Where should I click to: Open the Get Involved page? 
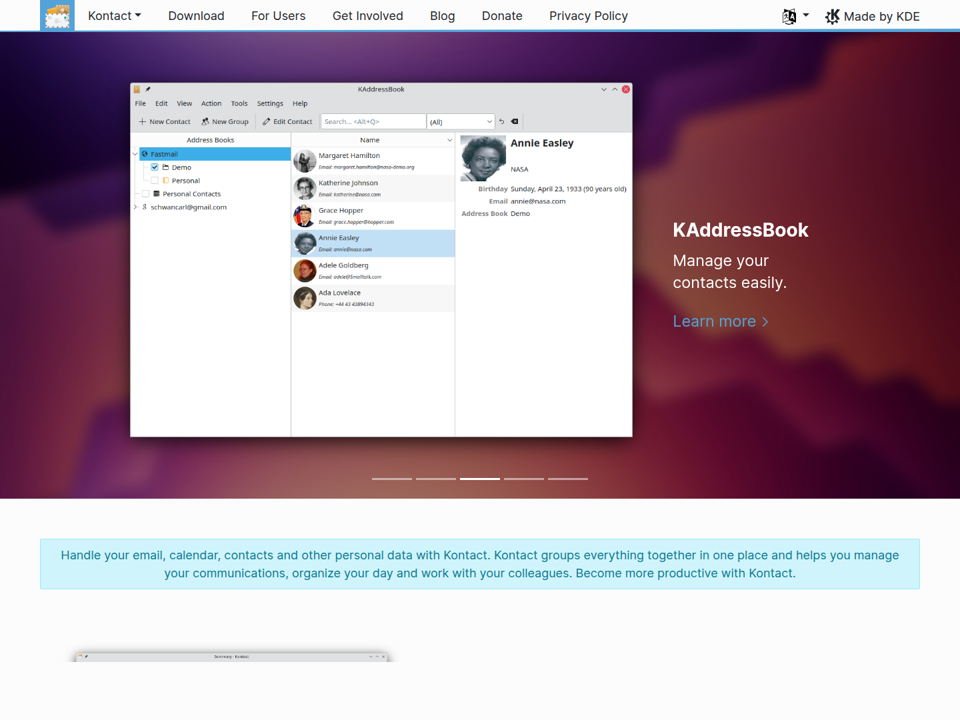pos(368,16)
